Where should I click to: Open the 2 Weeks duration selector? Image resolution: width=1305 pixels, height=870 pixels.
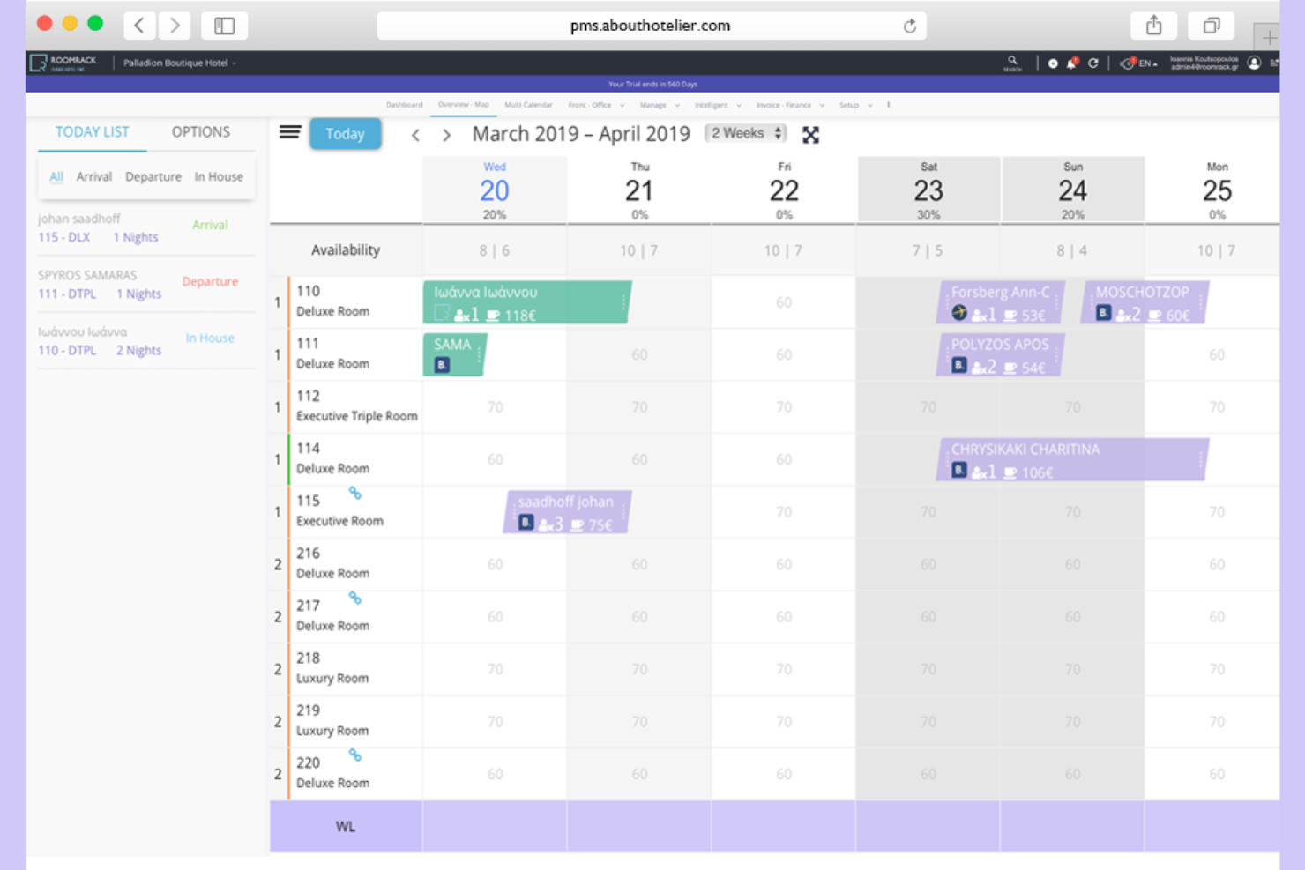coord(745,133)
